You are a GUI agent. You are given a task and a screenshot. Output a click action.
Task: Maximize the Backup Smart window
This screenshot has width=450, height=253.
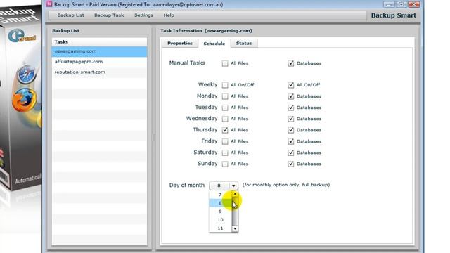[401, 4]
